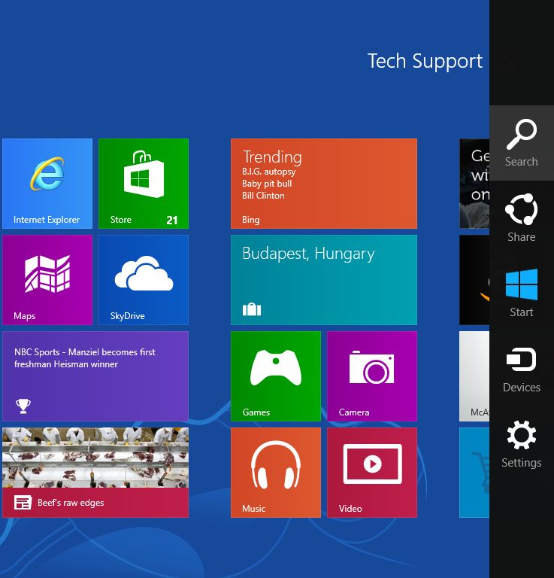Open the Bing Trending tile
The image size is (554, 578).
click(x=324, y=184)
